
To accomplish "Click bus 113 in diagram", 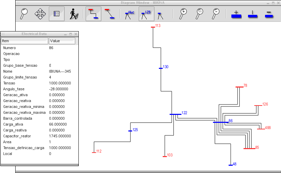I will [x=153, y=27].
